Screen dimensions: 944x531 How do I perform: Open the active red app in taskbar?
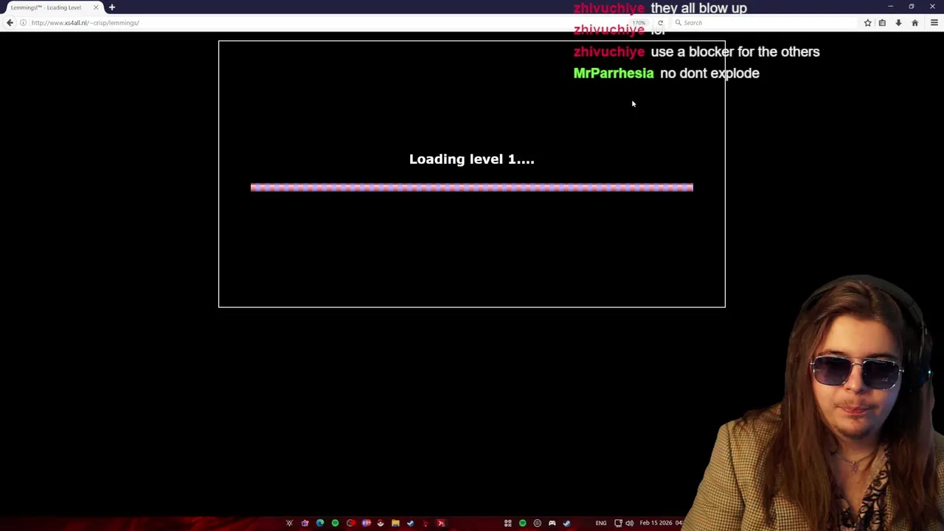click(x=441, y=523)
